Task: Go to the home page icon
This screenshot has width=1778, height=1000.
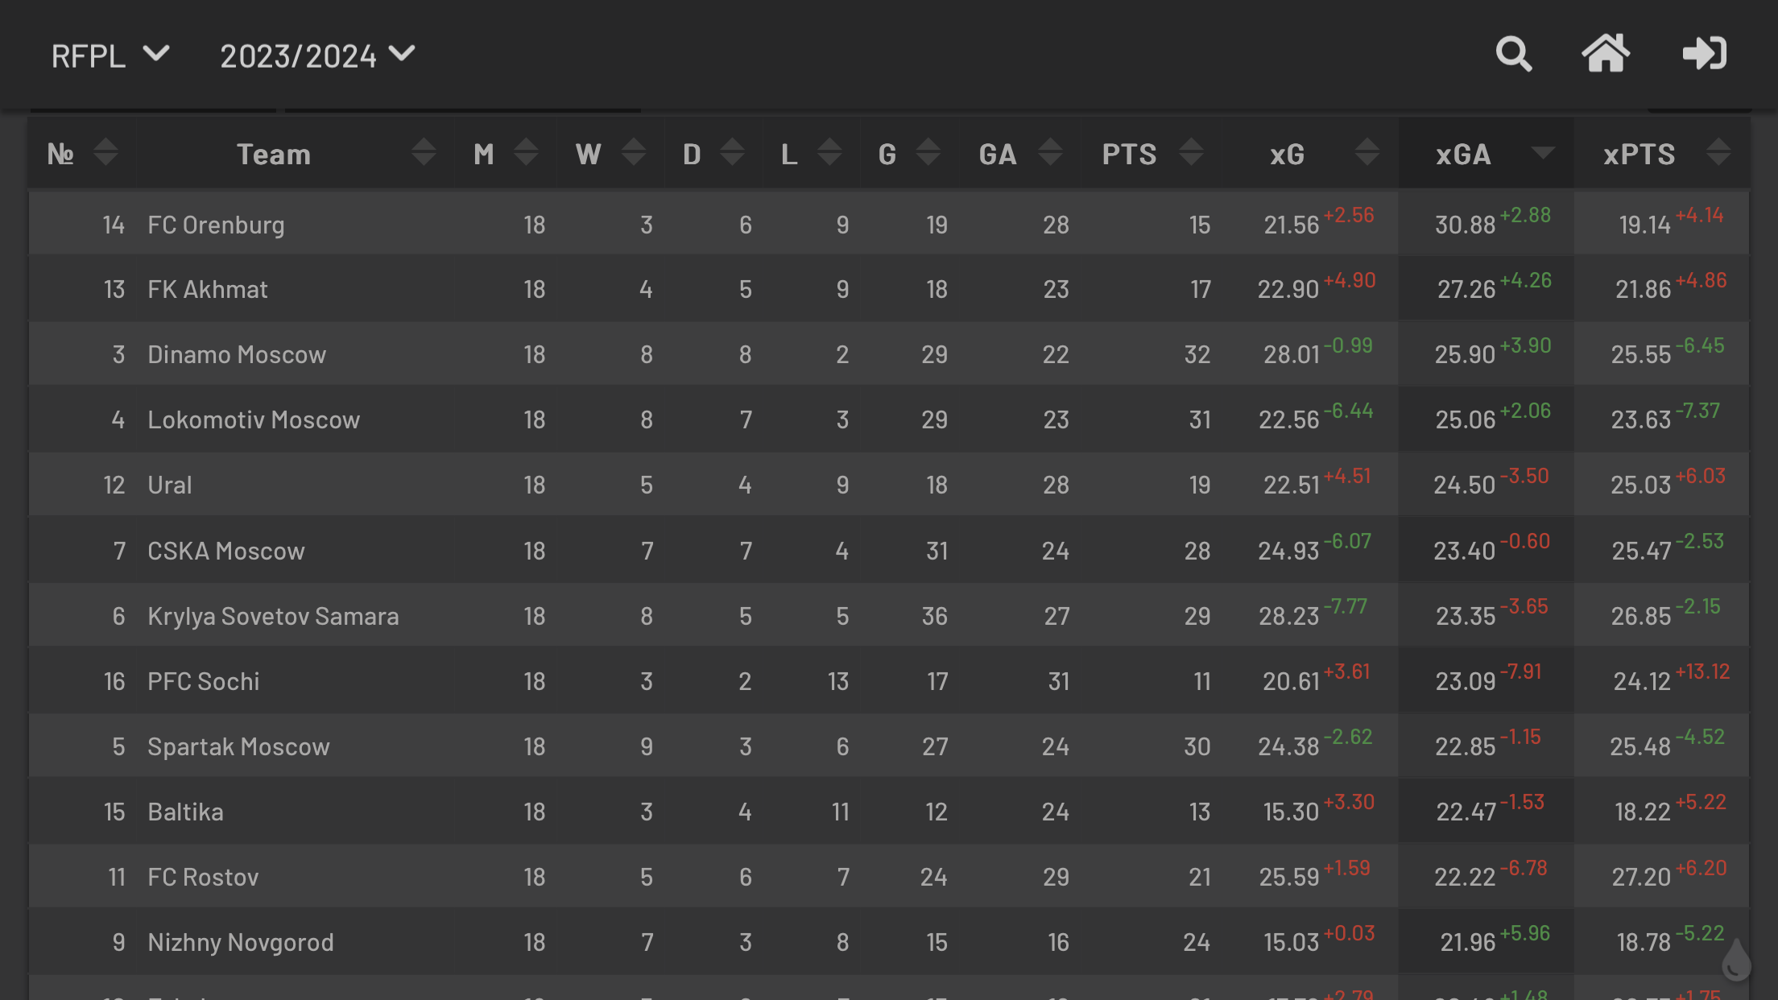Action: [x=1606, y=55]
